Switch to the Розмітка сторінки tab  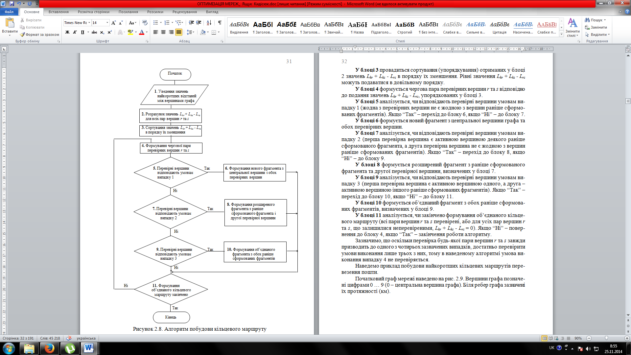click(x=94, y=12)
